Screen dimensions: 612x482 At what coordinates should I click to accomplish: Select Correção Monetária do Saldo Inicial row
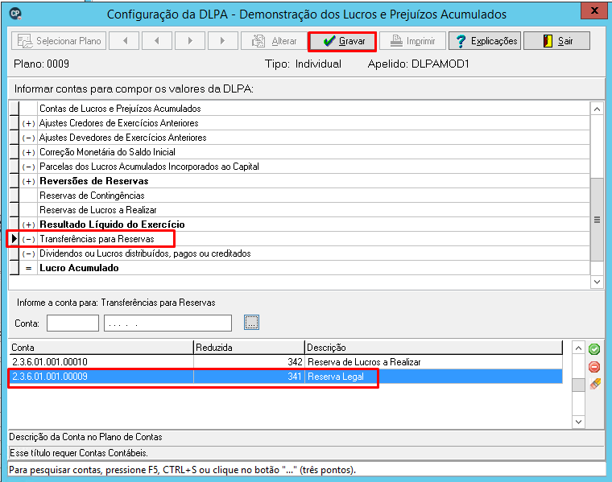click(x=300, y=152)
